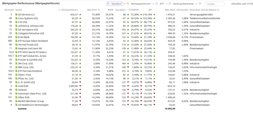Click the Reckitt Benckiser Group security icon
The image size is (253, 118).
16,101
